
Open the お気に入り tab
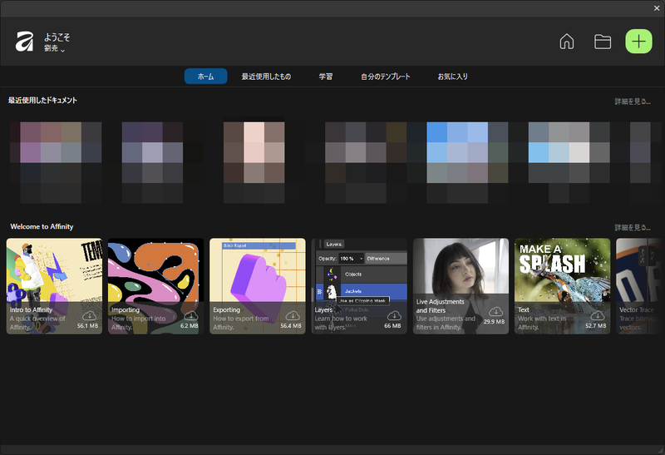click(452, 77)
